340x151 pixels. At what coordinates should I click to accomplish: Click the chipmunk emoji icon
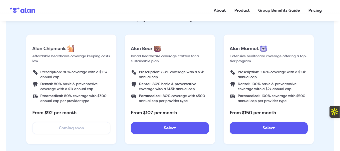pos(71,49)
